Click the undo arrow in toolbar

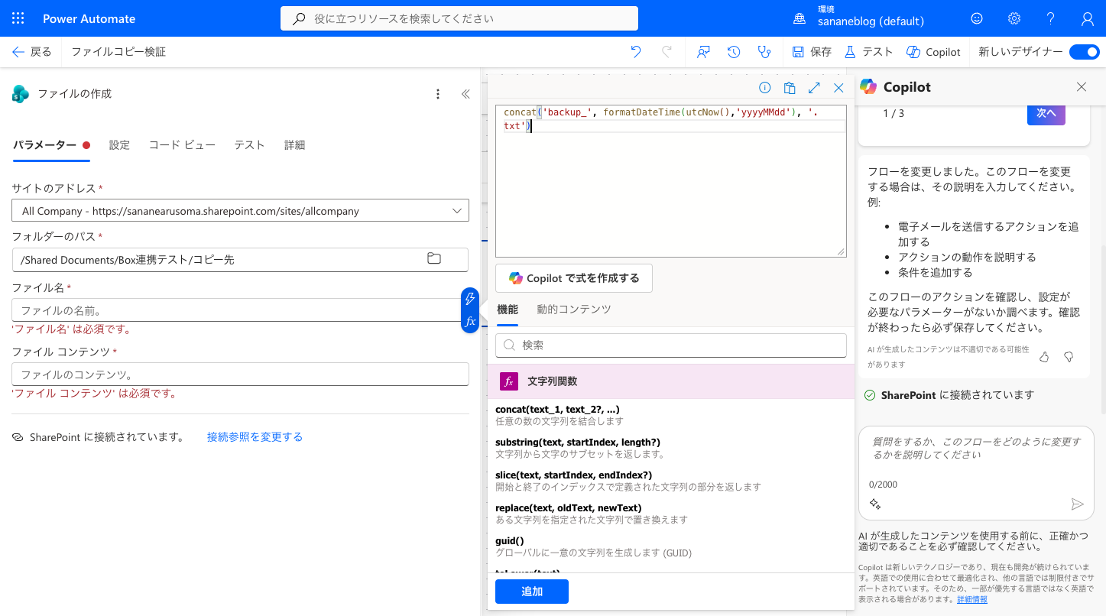pyautogui.click(x=636, y=52)
